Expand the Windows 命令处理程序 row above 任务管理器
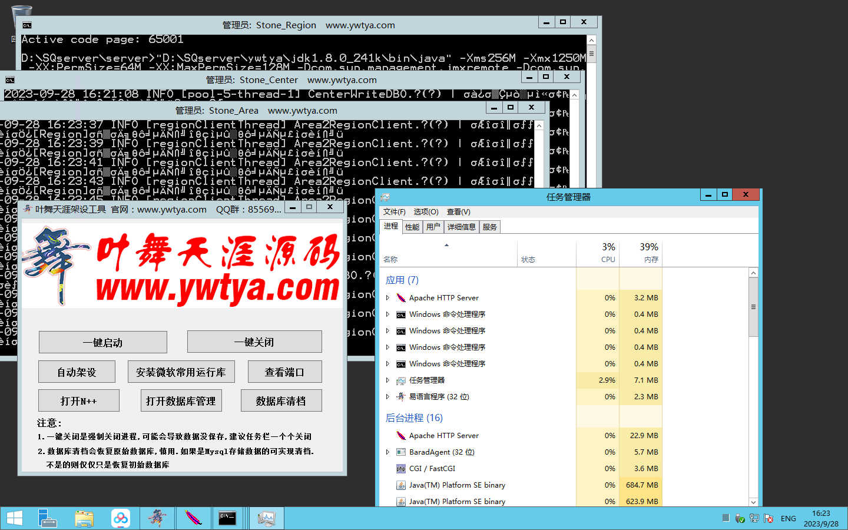This screenshot has width=848, height=530. pyautogui.click(x=387, y=364)
